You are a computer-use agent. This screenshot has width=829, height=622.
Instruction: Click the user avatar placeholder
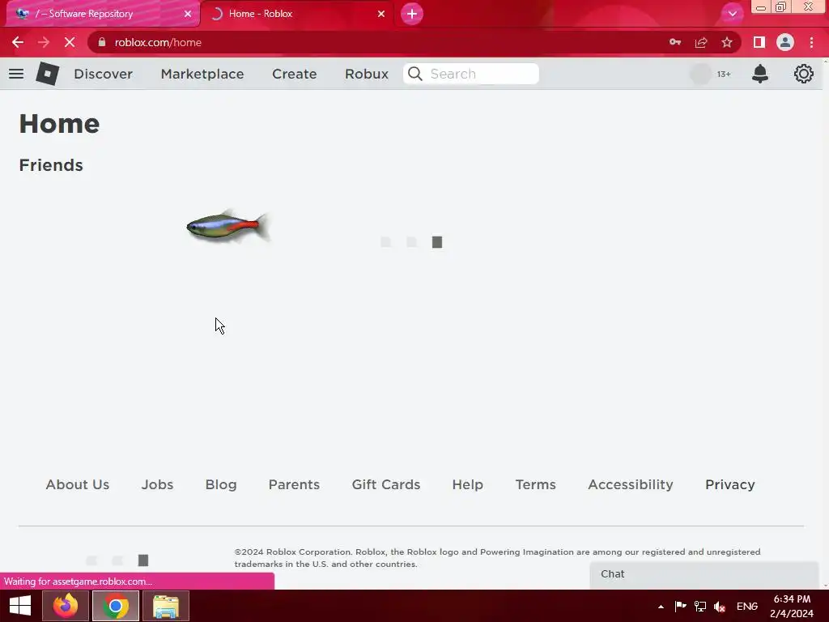point(700,74)
